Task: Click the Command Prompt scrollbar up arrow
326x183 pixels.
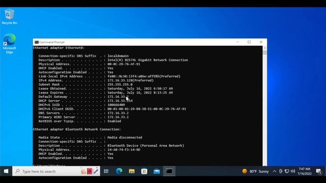Action: coord(265,48)
